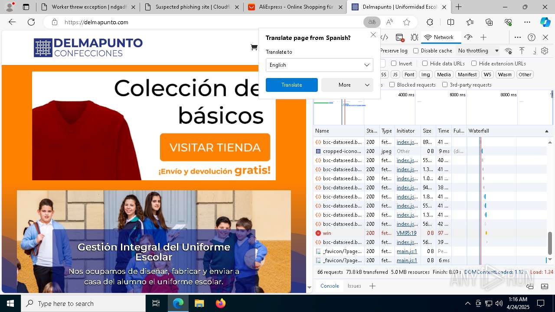Customize DevTools three dots menu
The width and height of the screenshot is (555, 312).
pos(518,37)
